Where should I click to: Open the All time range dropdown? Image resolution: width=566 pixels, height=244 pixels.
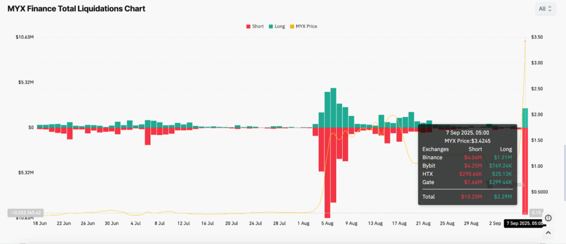pos(546,9)
